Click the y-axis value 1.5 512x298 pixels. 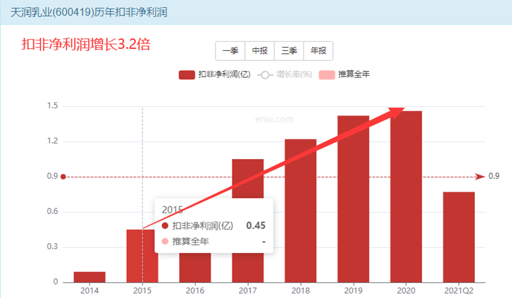pos(52,106)
